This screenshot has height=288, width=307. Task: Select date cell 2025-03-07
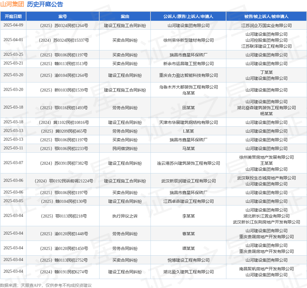13,163
